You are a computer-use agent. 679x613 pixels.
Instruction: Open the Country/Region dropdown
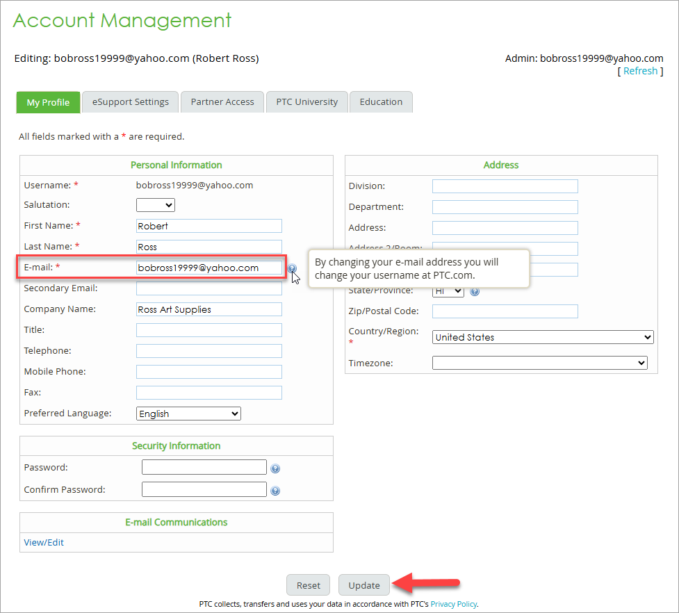click(x=542, y=337)
